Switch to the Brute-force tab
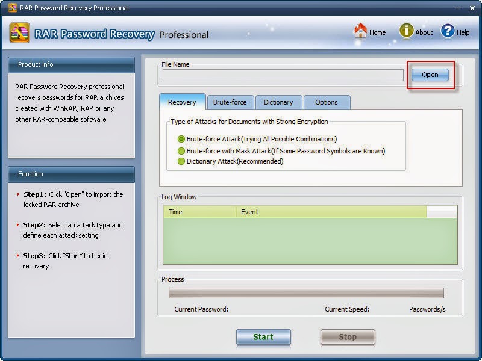482x361 pixels. click(230, 102)
